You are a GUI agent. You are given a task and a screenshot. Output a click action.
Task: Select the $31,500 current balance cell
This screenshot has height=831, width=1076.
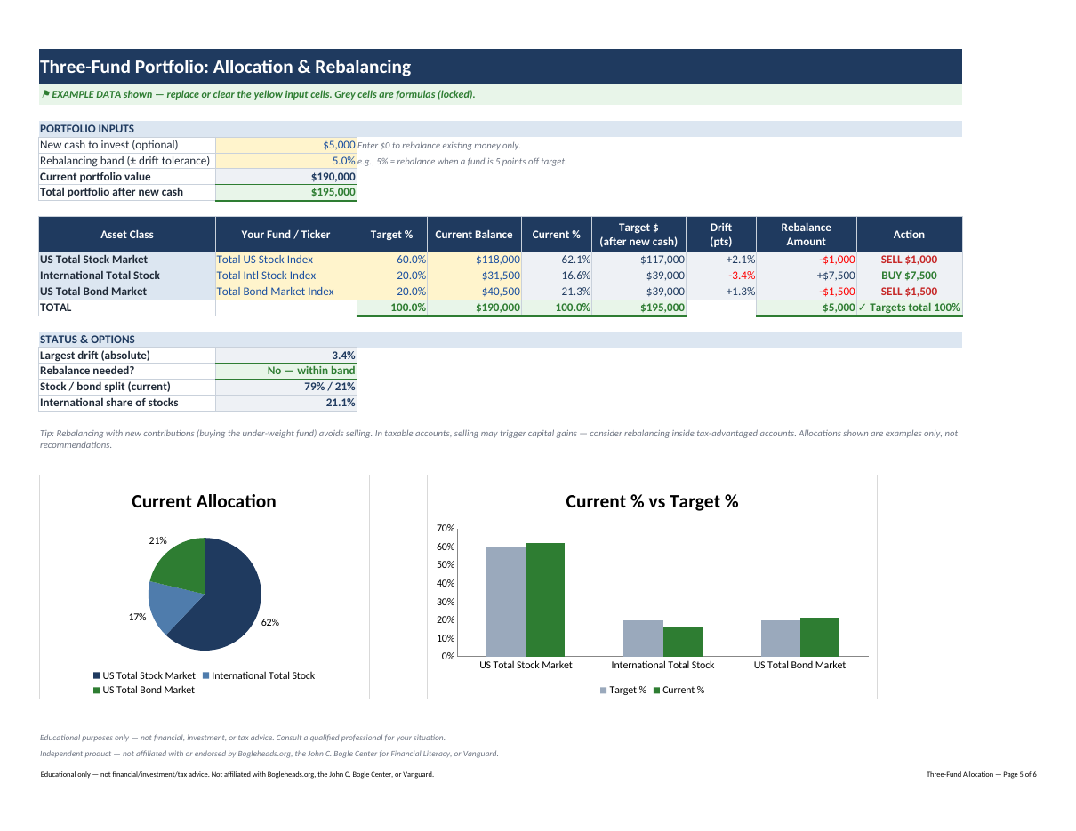click(x=474, y=276)
